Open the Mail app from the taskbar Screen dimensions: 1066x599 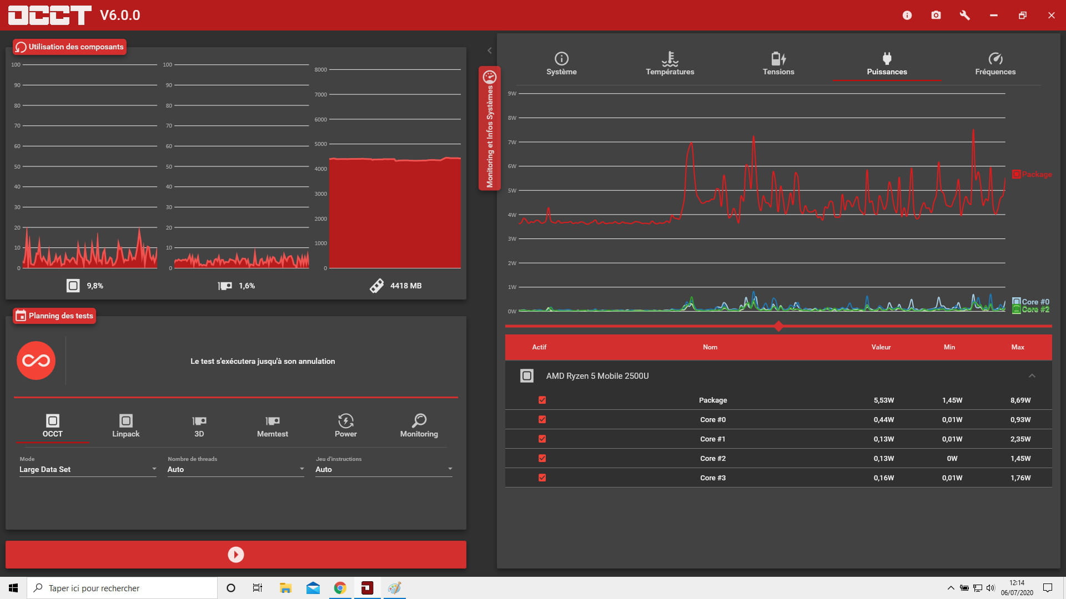(x=313, y=588)
